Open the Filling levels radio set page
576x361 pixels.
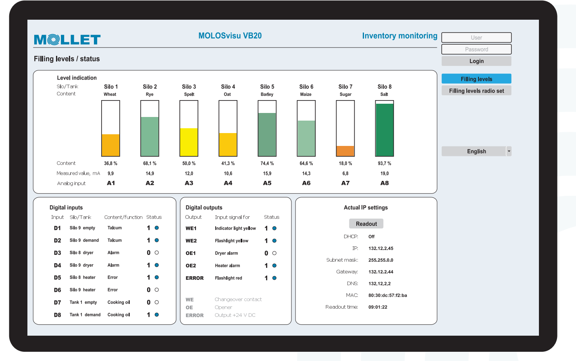click(476, 90)
